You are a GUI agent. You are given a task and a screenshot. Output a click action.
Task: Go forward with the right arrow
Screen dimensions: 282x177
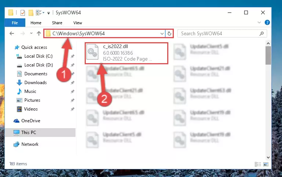pyautogui.click(x=23, y=33)
